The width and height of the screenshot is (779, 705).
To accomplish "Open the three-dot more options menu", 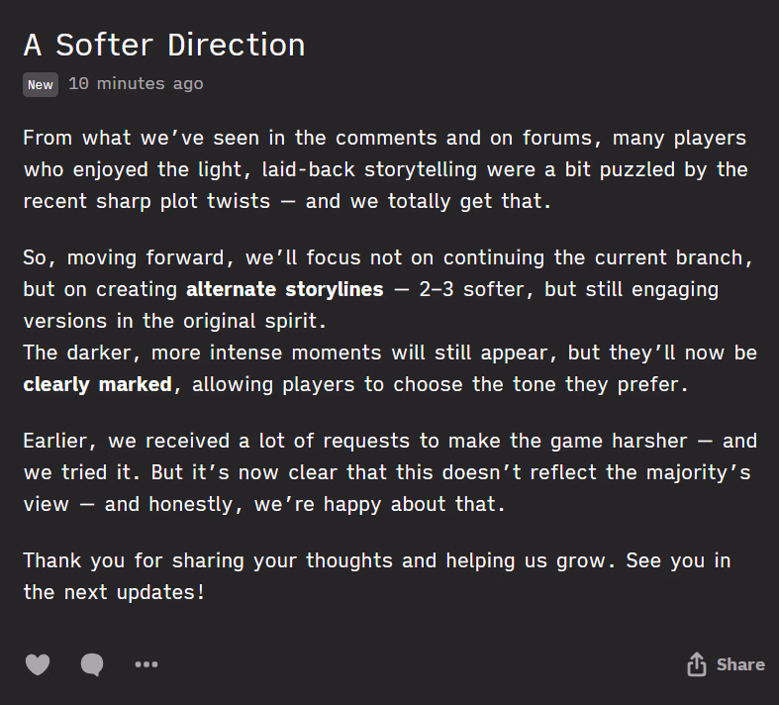I will click(x=146, y=664).
